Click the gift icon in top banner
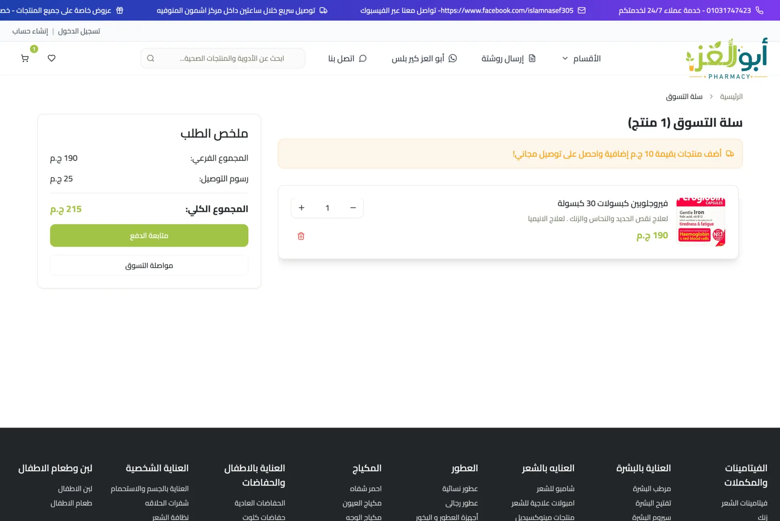 (x=119, y=10)
